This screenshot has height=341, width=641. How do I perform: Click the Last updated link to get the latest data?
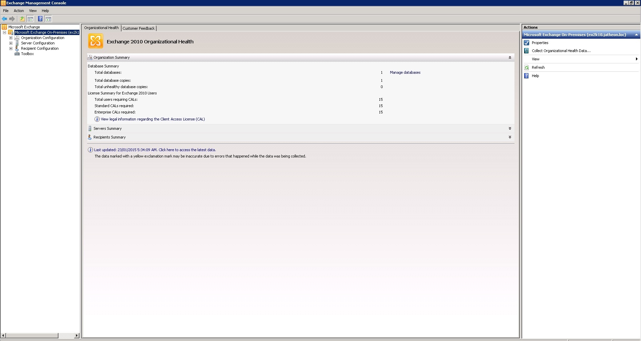(155, 150)
